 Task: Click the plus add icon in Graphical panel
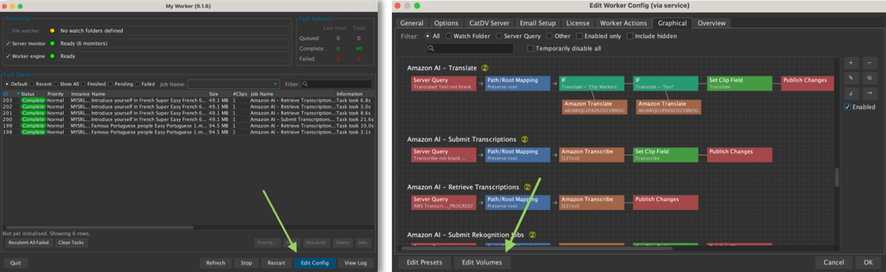851,63
